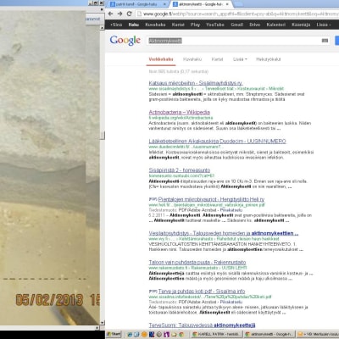Viewport: 339px width, 339px height.
Task: Open Internet Explorer from quick launch
Action: point(130,335)
